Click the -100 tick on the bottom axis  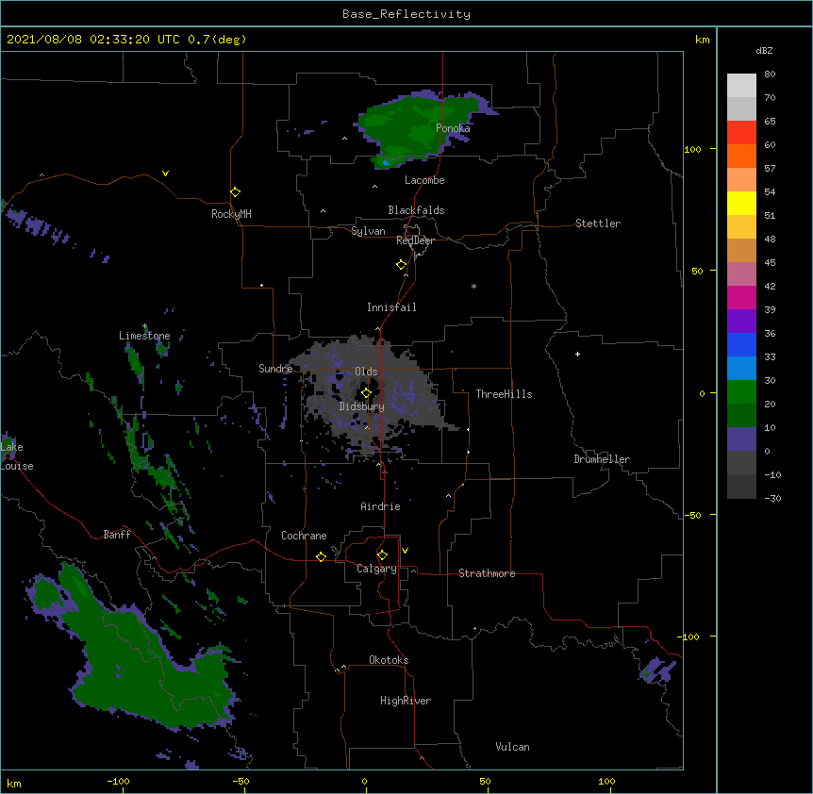(118, 781)
